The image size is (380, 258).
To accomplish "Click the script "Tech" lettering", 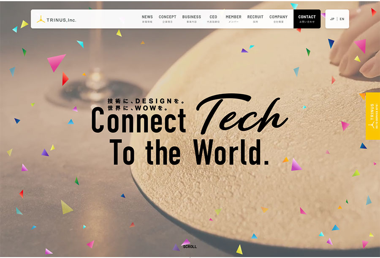I will point(242,114).
